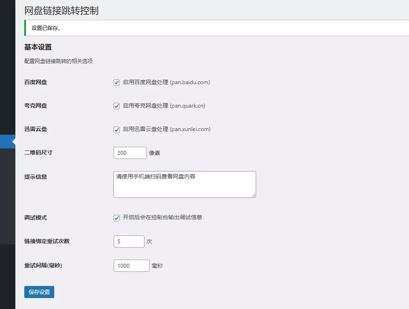The height and width of the screenshot is (309, 409).
Task: Uncheck the 百度网盘 enable checkbox
Action: pos(117,83)
